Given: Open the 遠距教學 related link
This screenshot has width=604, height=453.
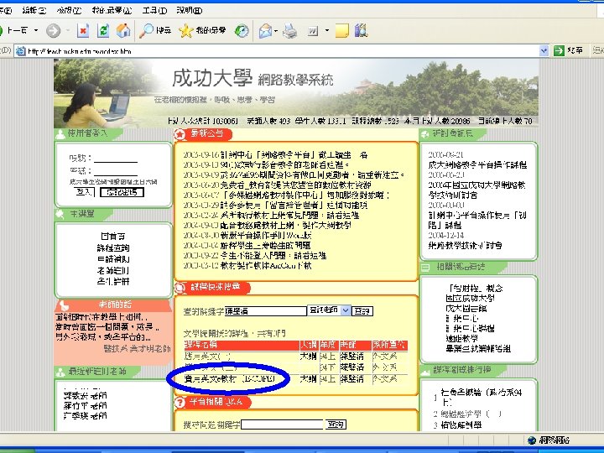Looking at the screenshot, I should point(462,338).
